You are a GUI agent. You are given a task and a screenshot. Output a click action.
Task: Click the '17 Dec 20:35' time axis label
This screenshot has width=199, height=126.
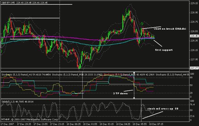tap(24, 124)
